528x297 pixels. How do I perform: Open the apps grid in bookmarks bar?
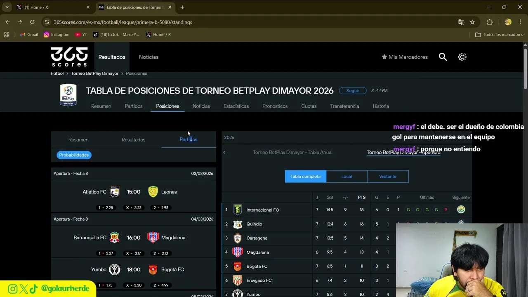pos(7,35)
